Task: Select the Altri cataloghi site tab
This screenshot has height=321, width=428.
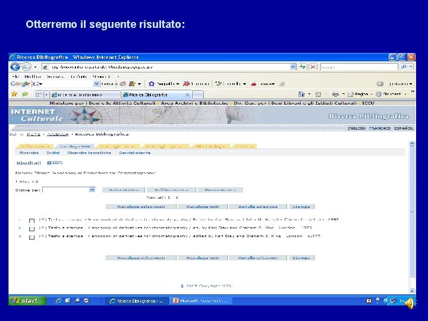Action: click(210, 146)
